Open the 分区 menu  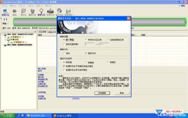pos(22,6)
